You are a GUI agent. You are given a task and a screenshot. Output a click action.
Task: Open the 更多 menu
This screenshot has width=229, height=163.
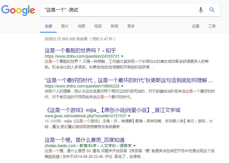click(x=131, y=26)
